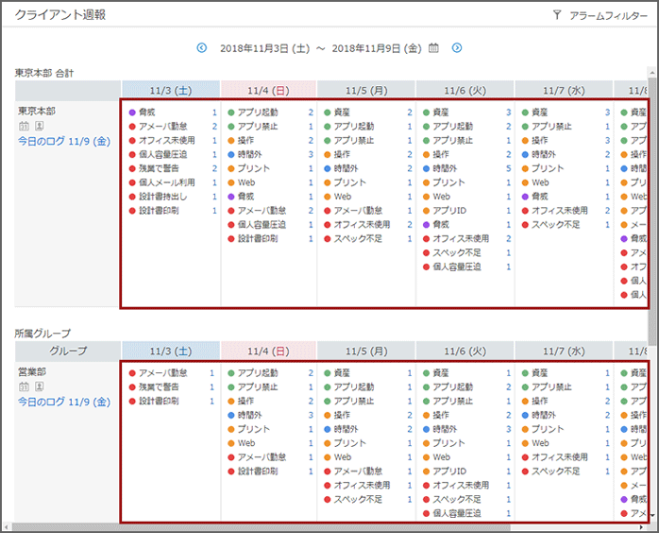This screenshot has width=659, height=533.
Task: Click the 脅威 count on 11/3 in 東京本部
Action: (214, 112)
